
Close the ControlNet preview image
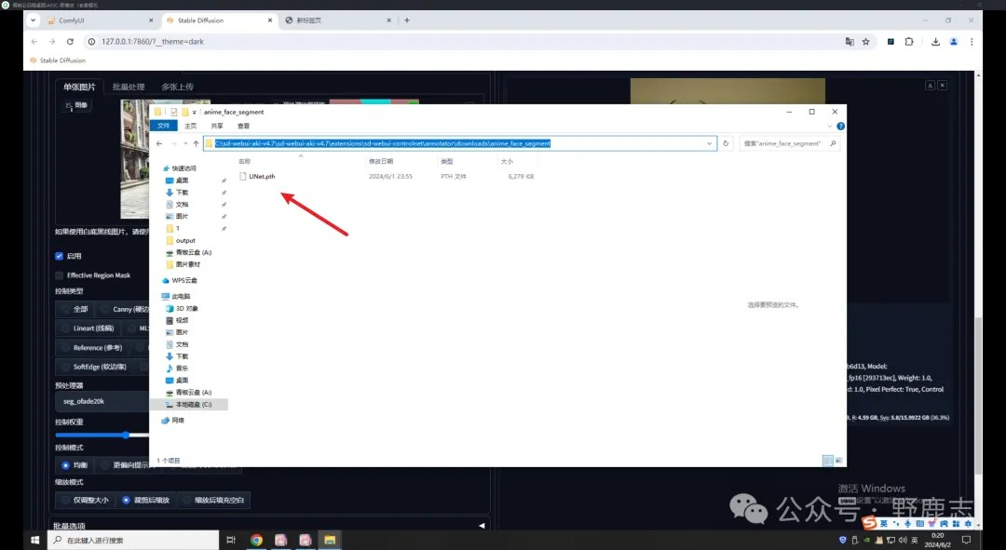pyautogui.click(x=942, y=86)
